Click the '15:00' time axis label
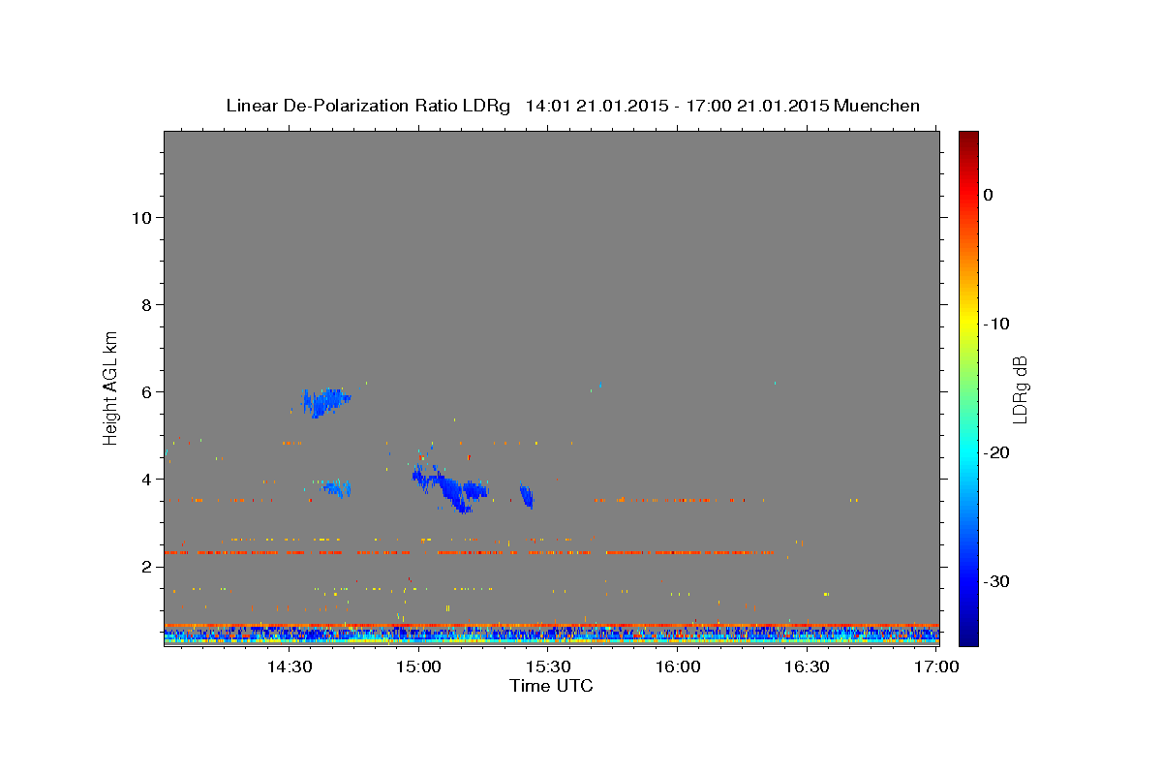This screenshot has height=775, width=1162. pos(418,666)
